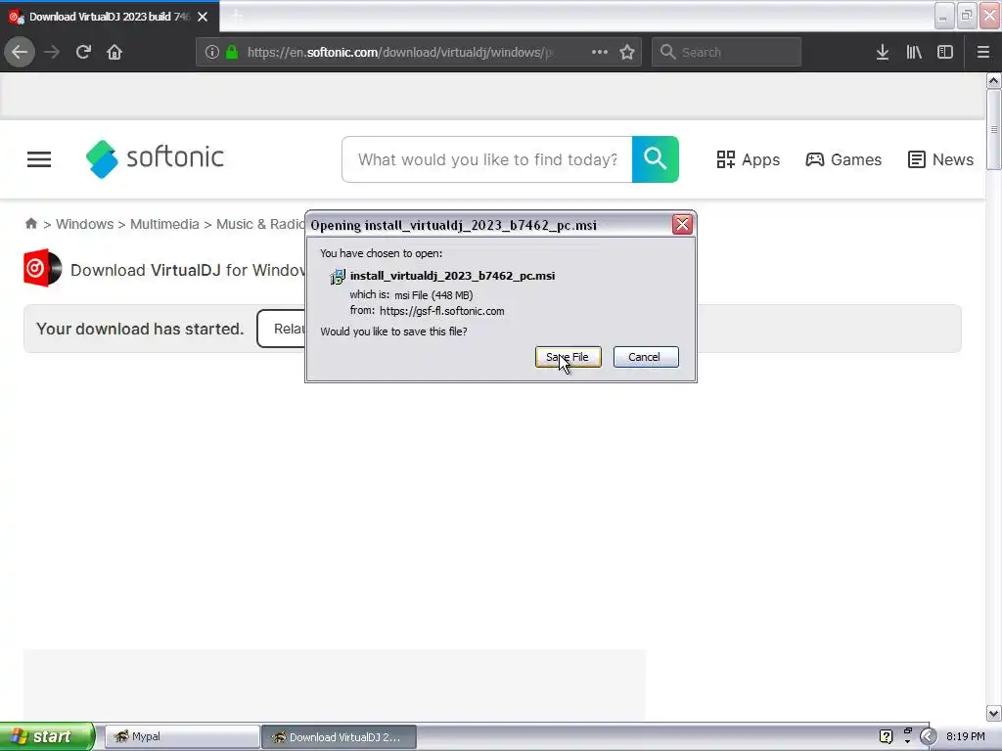The image size is (1002, 751).
Task: Click the vertical scrollbar thumb
Action: 993,130
